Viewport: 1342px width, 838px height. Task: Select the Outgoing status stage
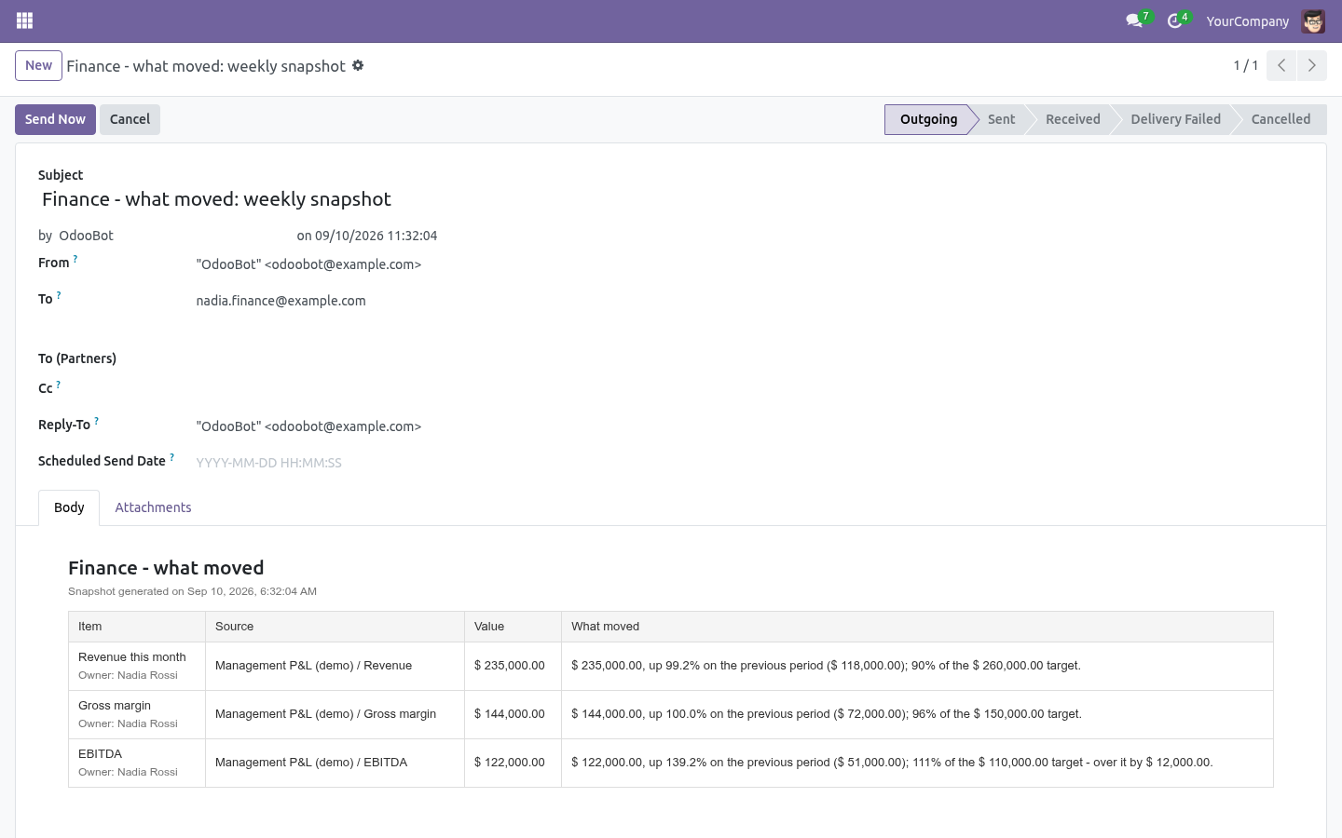click(x=928, y=119)
